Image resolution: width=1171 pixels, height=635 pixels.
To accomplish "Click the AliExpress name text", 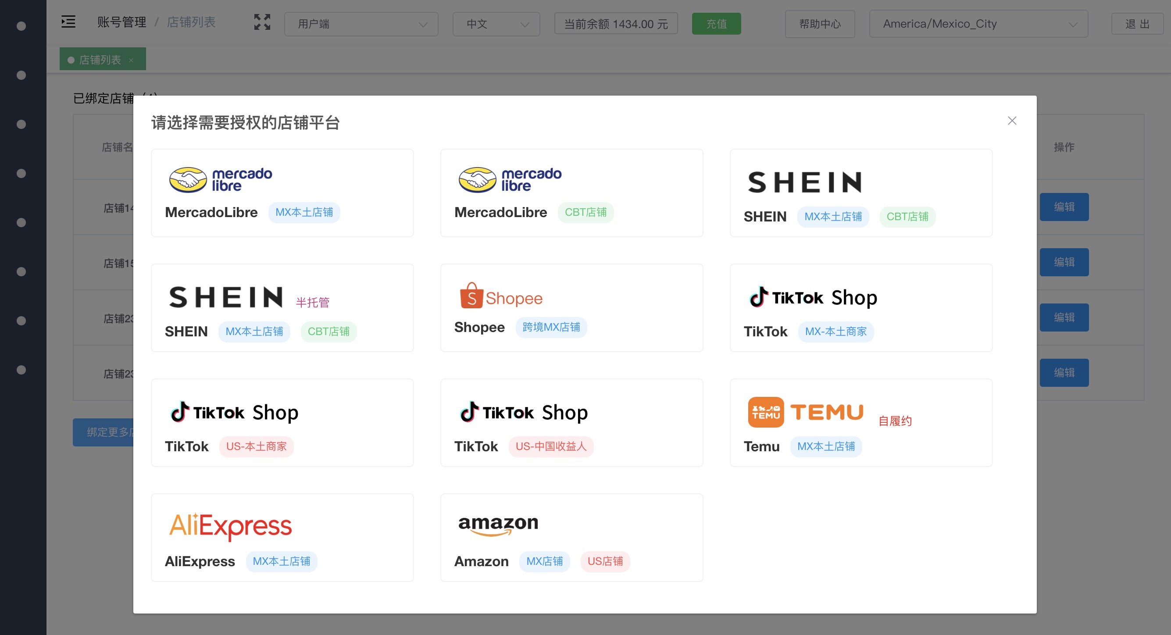I will pyautogui.click(x=200, y=561).
